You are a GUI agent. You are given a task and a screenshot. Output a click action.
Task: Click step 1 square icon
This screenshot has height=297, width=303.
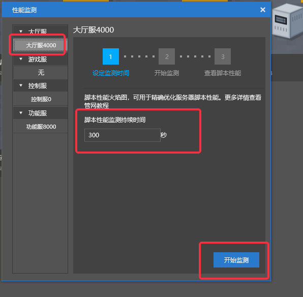point(111,56)
